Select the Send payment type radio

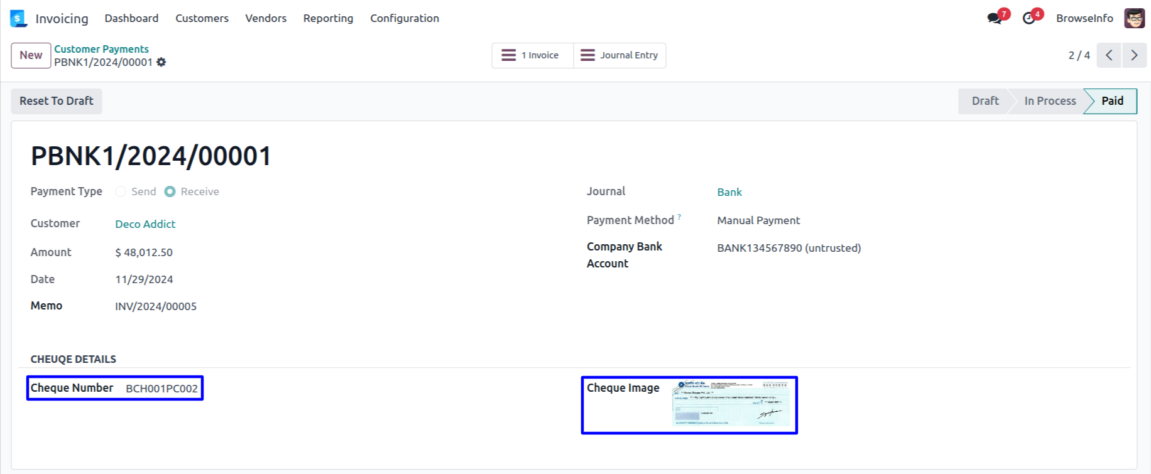point(121,191)
